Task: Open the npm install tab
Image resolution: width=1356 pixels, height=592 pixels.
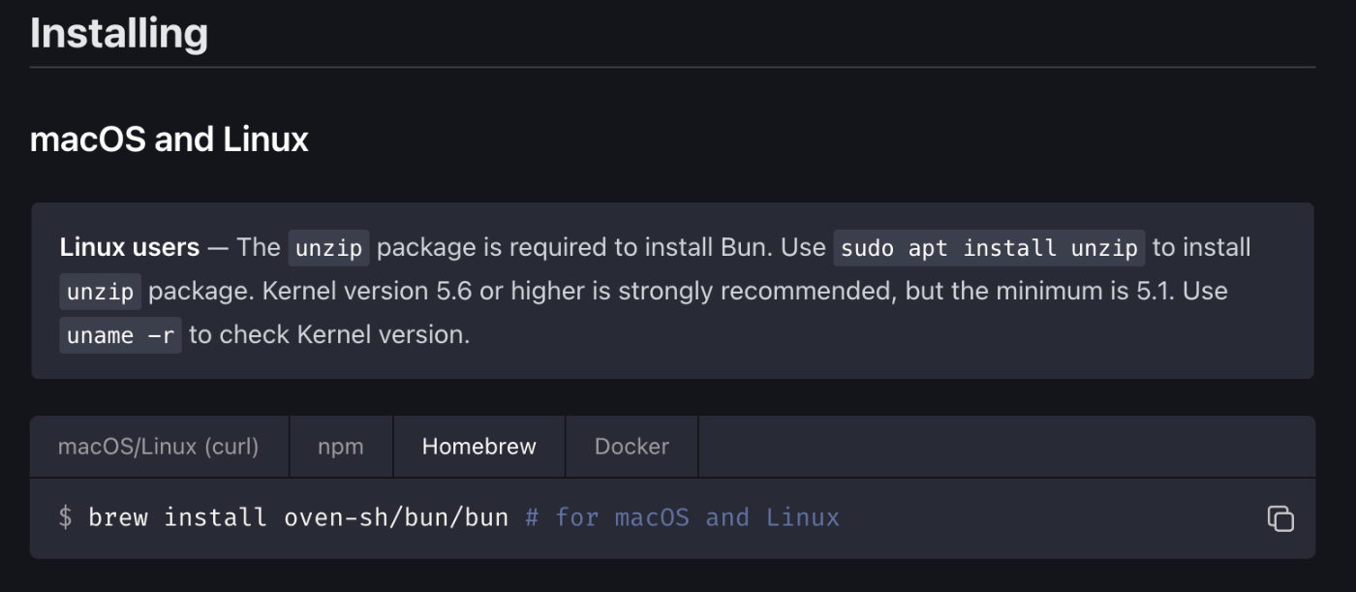Action: [341, 447]
